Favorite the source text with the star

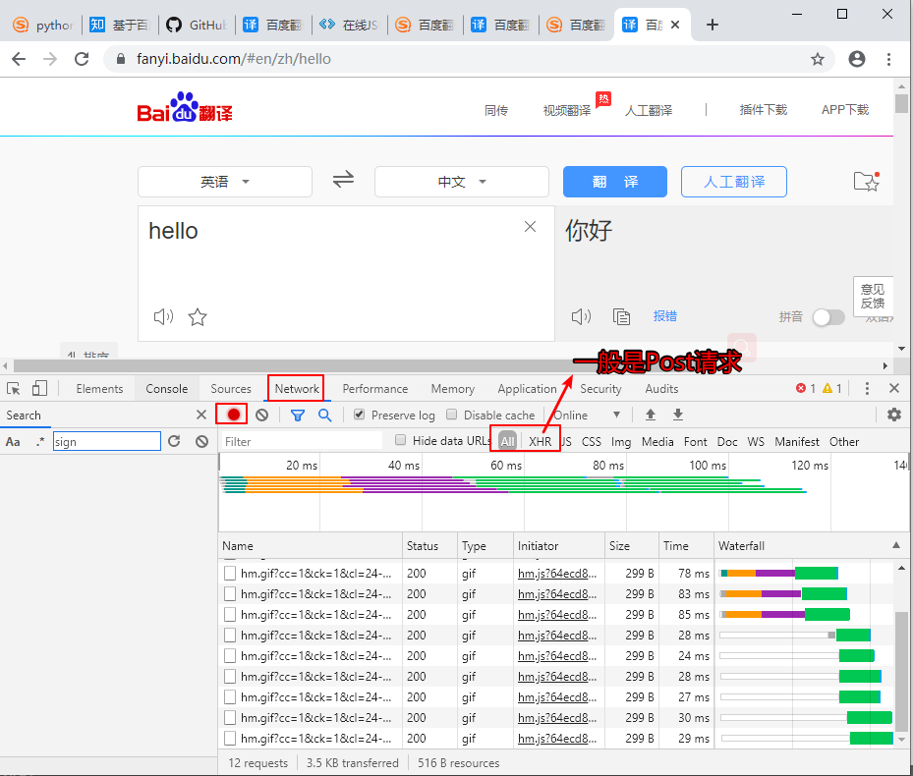point(198,316)
